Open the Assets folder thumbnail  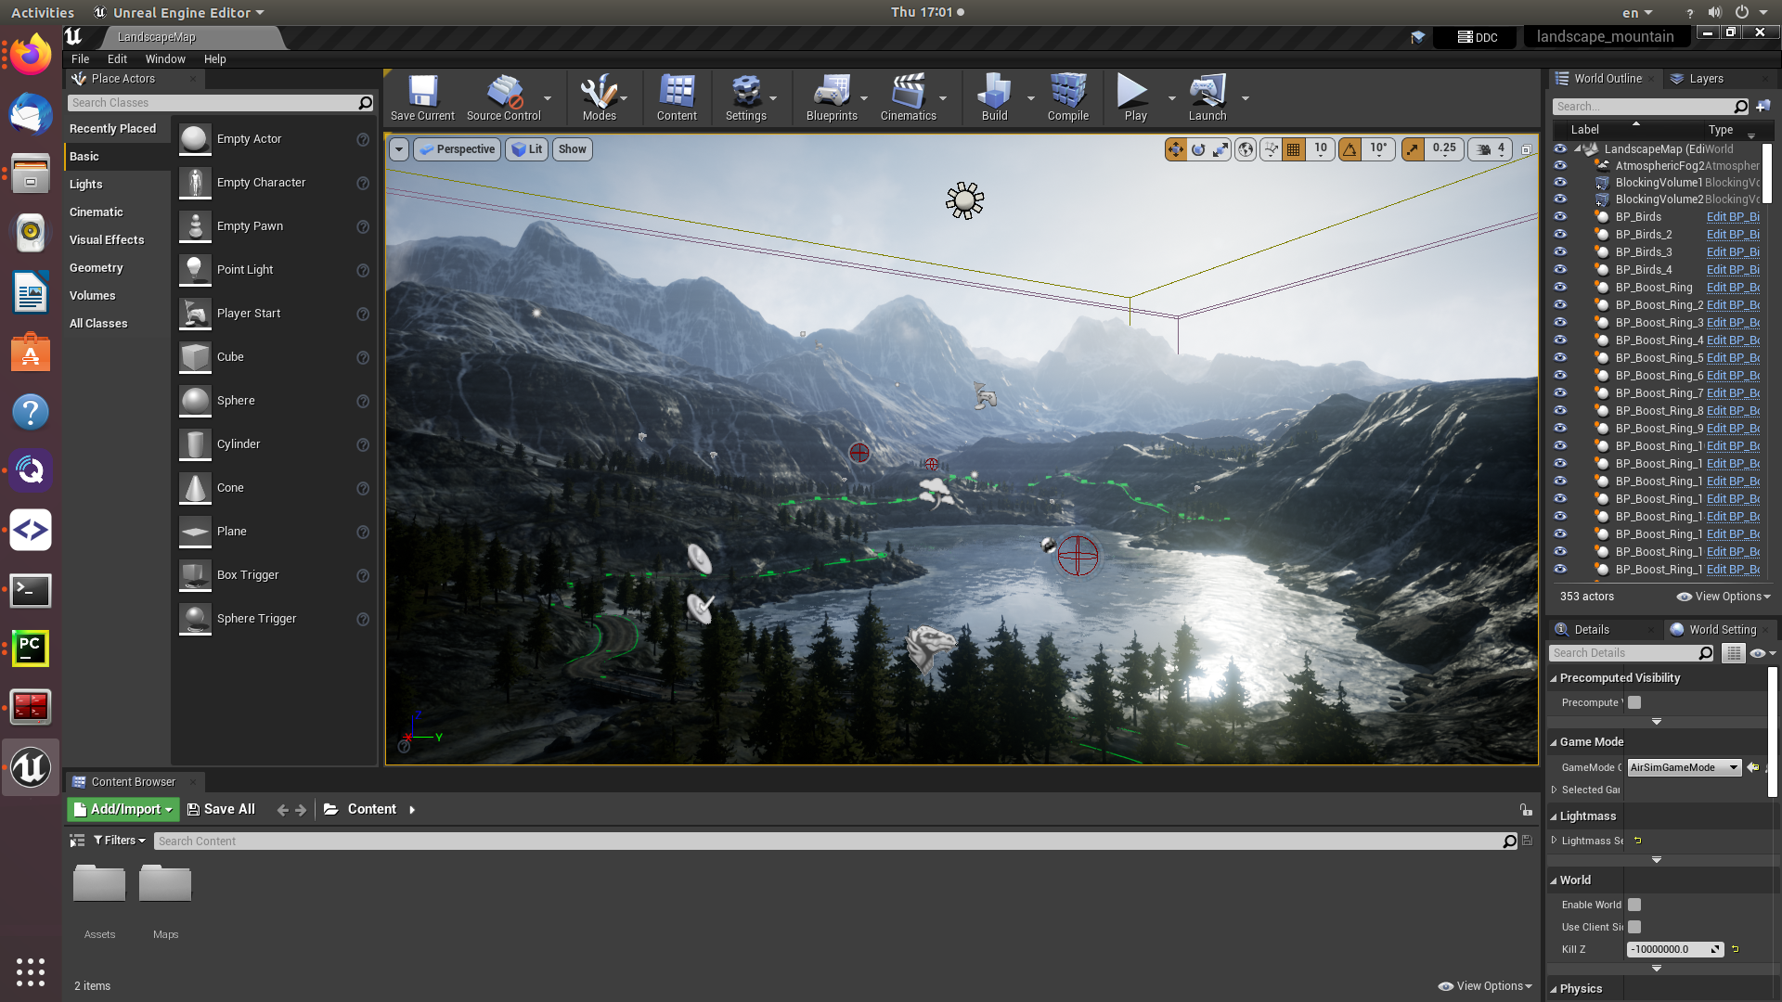pos(99,883)
